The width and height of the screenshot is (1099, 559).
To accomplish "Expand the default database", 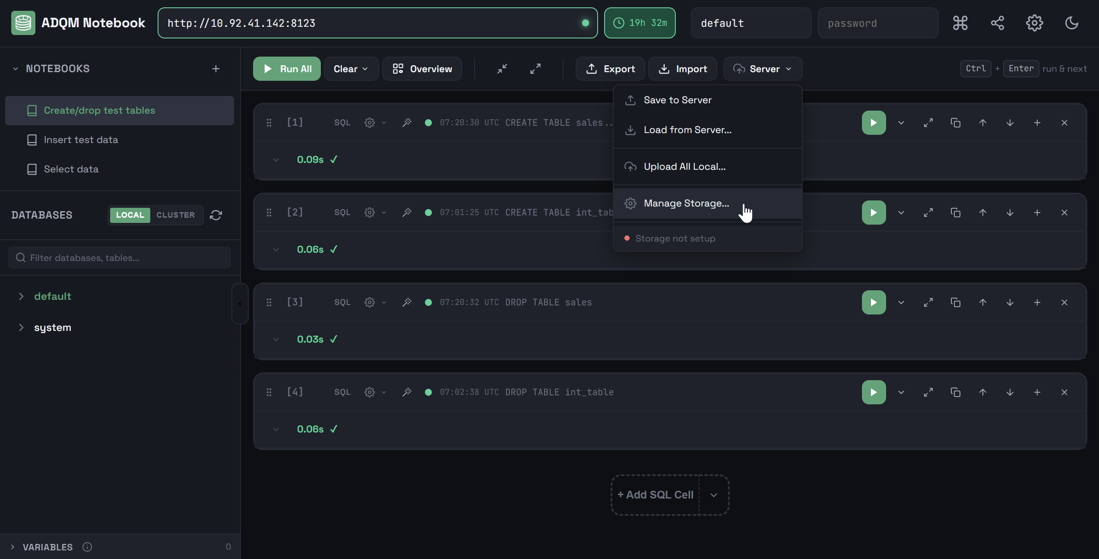I will pyautogui.click(x=21, y=296).
